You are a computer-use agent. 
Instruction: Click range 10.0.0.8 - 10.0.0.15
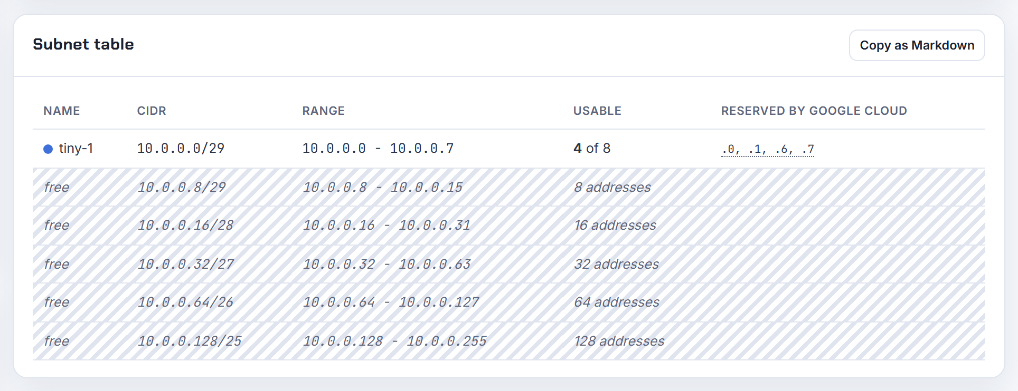pyautogui.click(x=383, y=187)
